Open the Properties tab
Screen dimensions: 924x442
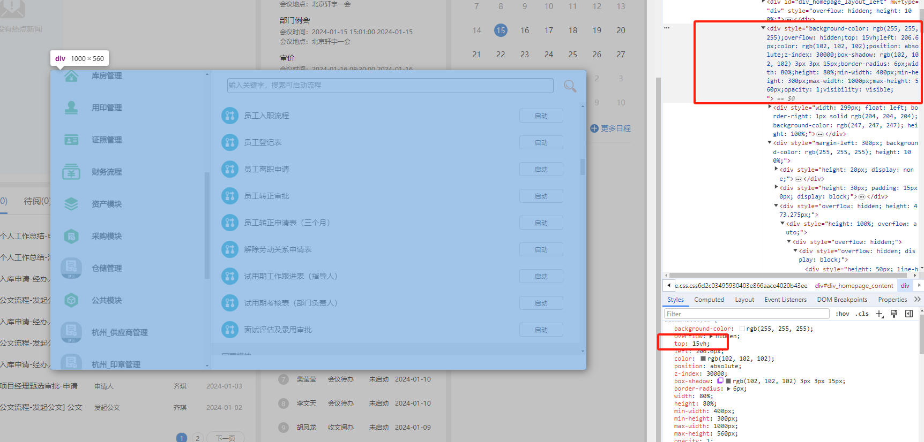coord(892,300)
